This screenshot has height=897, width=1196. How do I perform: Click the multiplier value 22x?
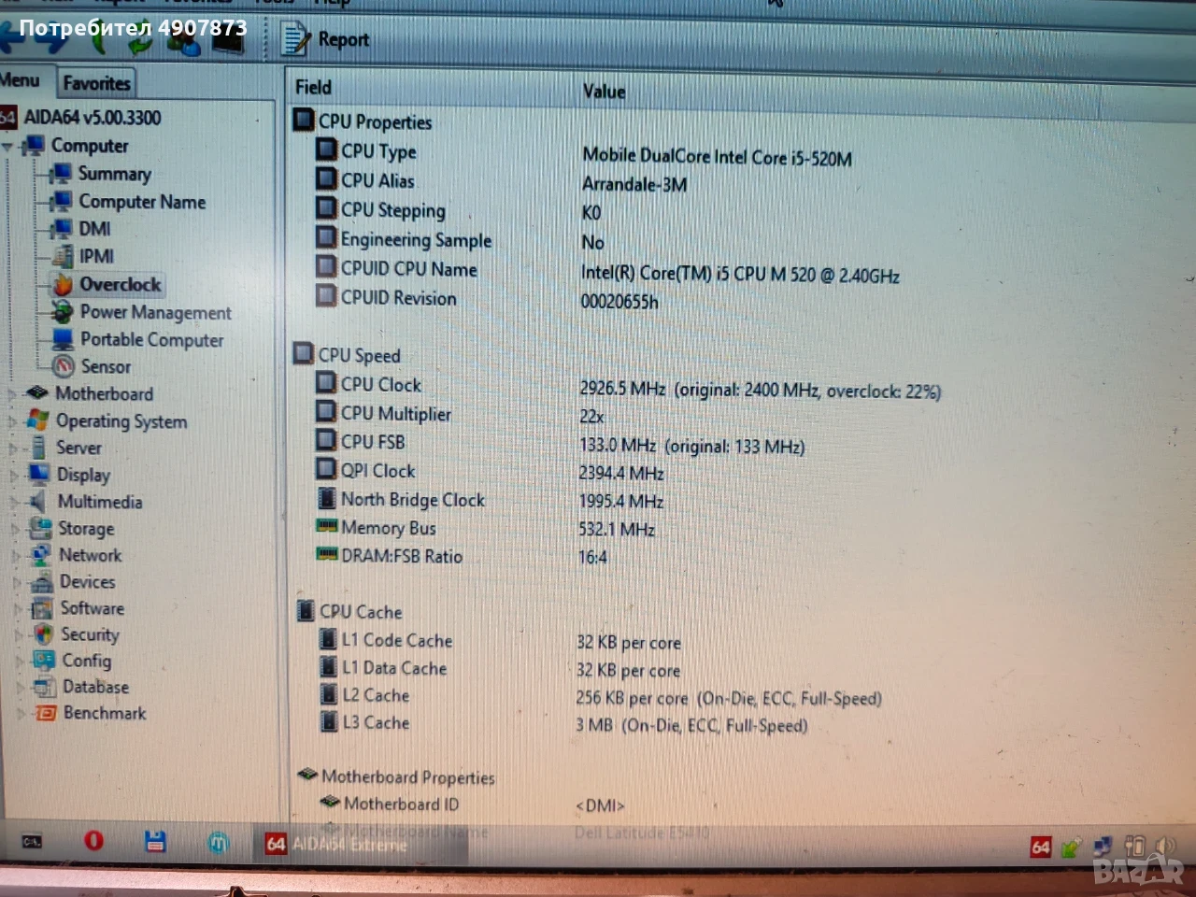[591, 417]
